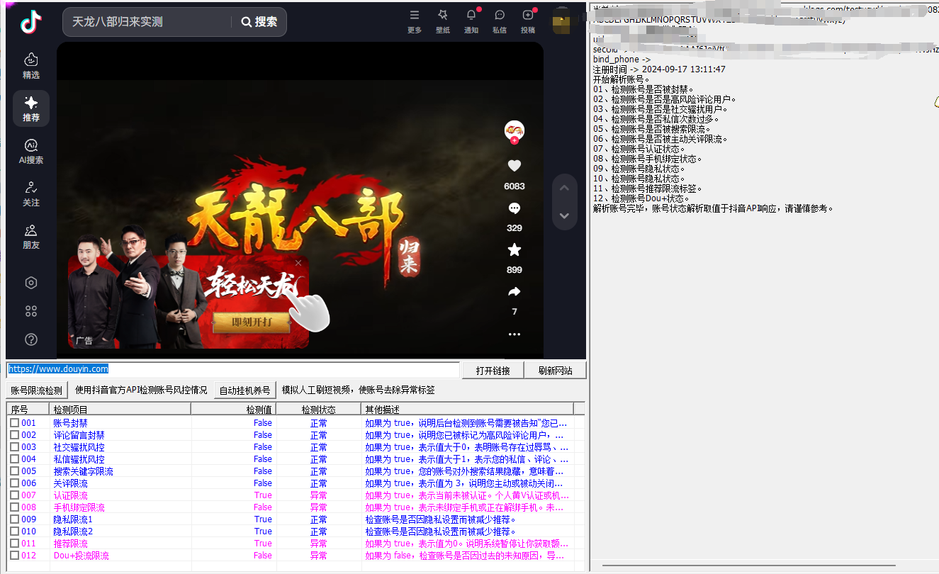
Task: Click the 自动挂机养号 button
Action: click(x=245, y=390)
